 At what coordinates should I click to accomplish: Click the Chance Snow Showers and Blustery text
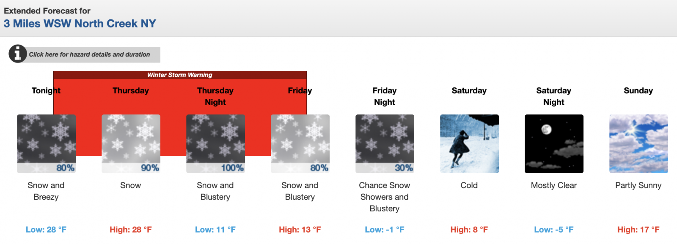pyautogui.click(x=385, y=197)
